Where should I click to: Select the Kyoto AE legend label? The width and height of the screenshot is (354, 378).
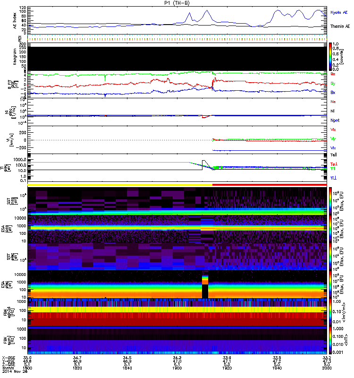pyautogui.click(x=339, y=13)
